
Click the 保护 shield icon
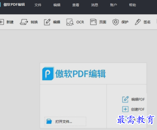pos(115,22)
